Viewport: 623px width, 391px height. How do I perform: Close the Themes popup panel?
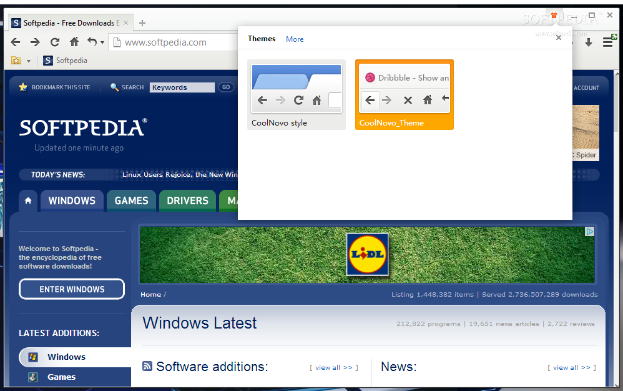click(x=559, y=37)
